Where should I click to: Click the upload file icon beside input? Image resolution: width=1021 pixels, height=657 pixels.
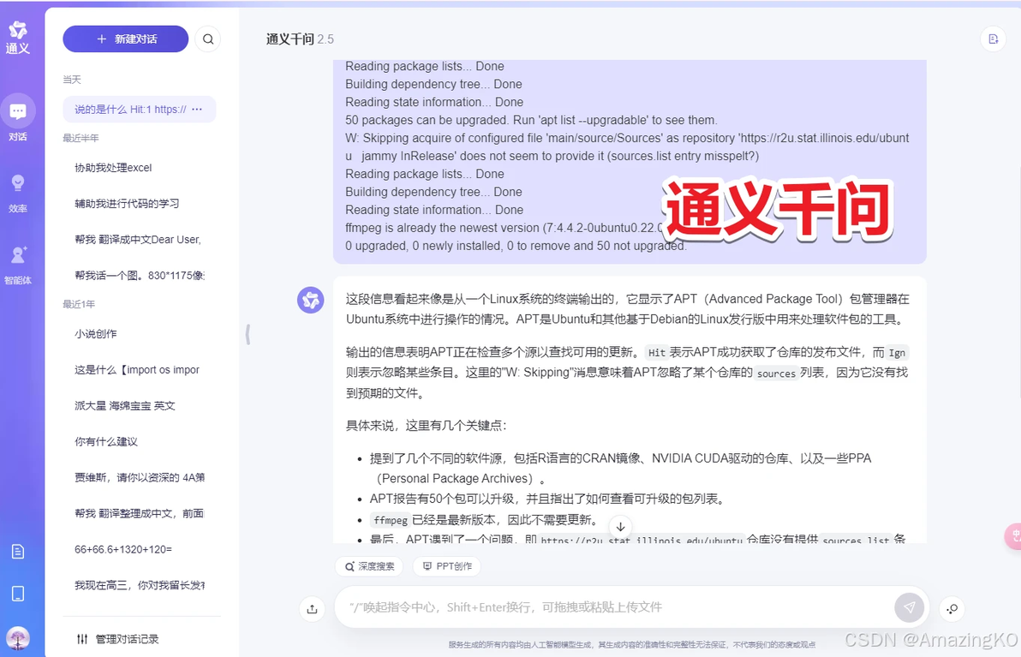tap(312, 608)
